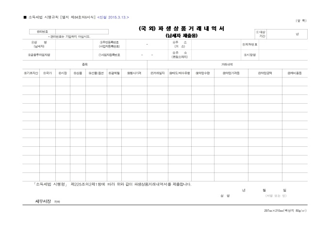Image resolution: width=330 pixels, height=233 pixels.
Task: Click the '소득세법 시행령 제225조의2제1항' statement
Action: (112, 184)
